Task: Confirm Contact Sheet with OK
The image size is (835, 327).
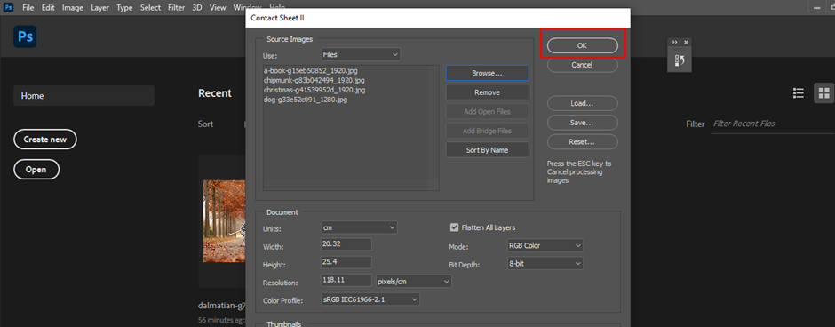Action: [582, 46]
